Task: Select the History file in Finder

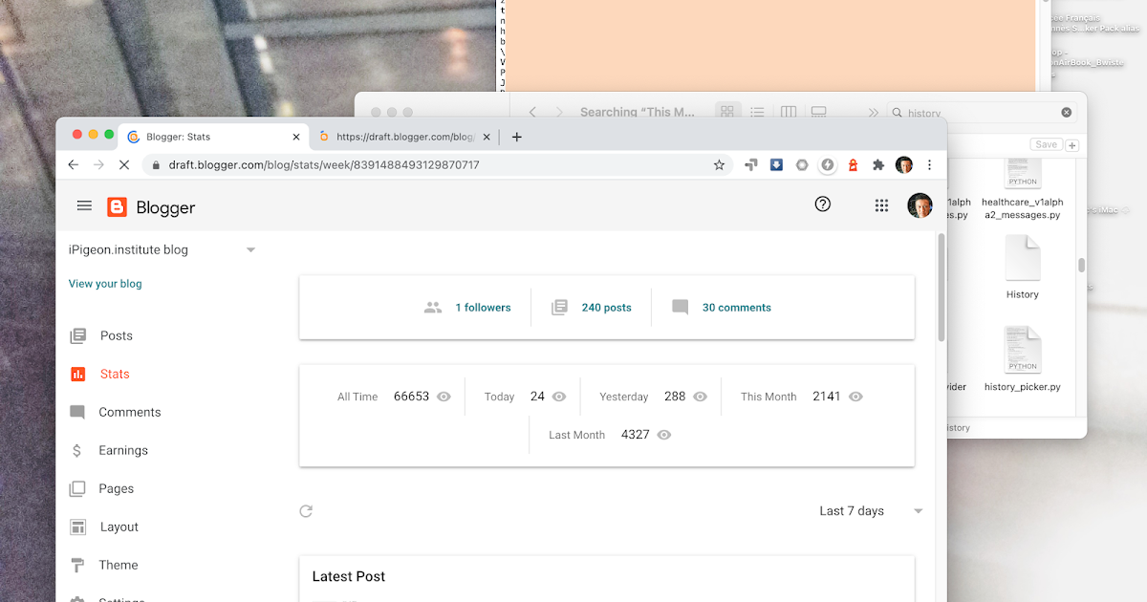Action: click(1022, 268)
